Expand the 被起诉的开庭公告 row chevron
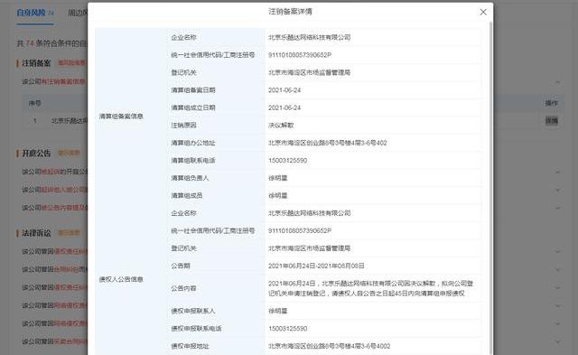The image size is (578, 355). point(558,172)
